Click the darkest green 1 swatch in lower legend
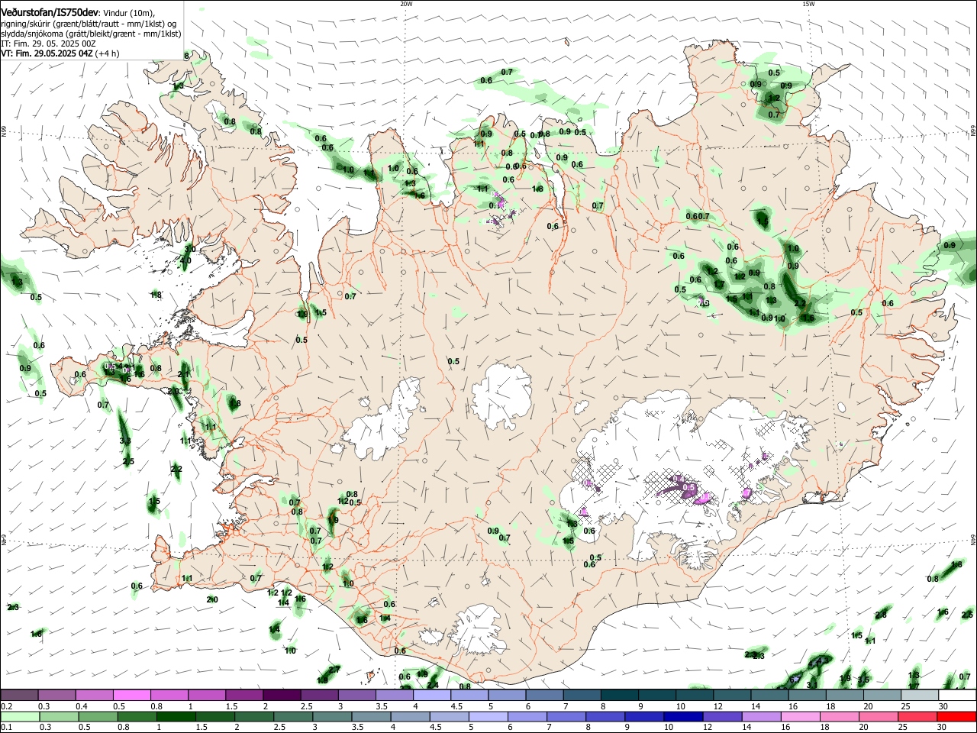The height and width of the screenshot is (733, 977). 175,716
